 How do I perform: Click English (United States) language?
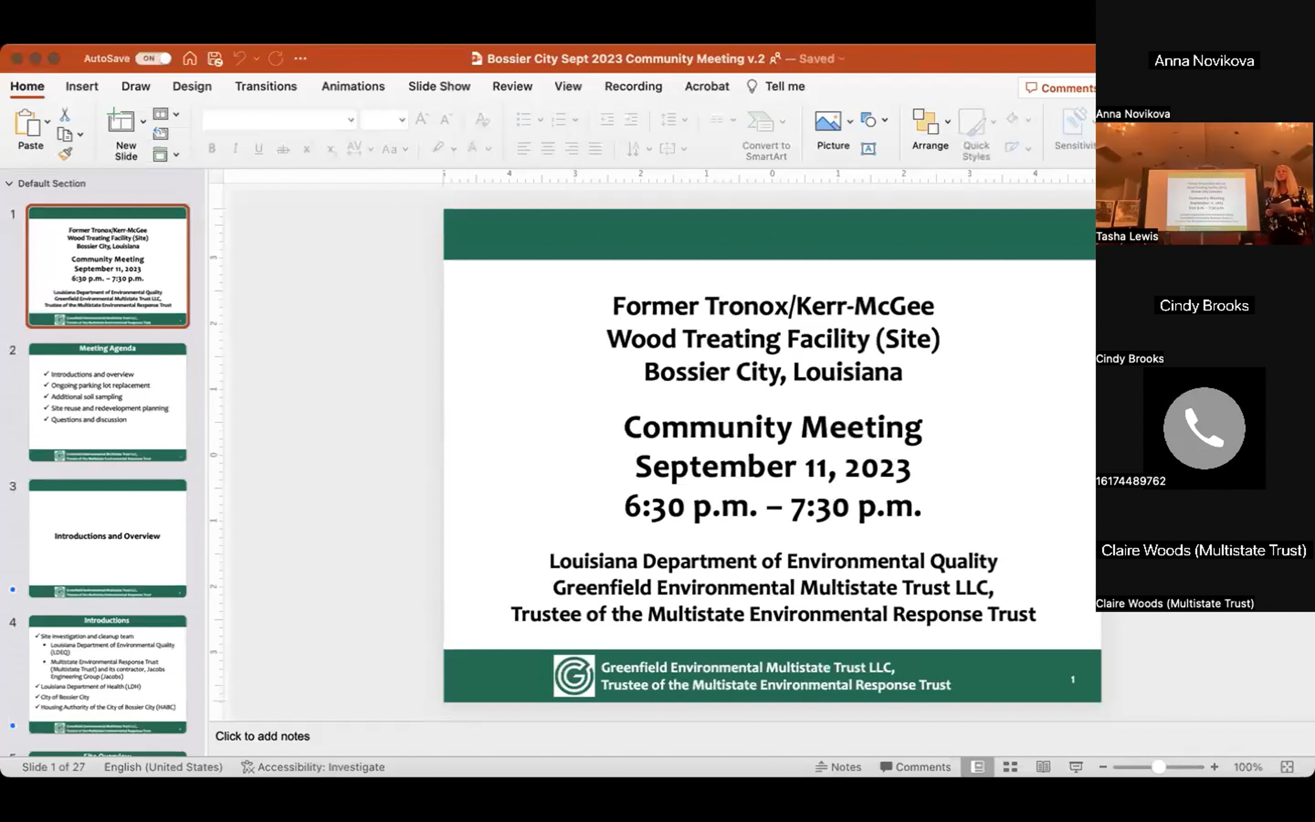163,767
